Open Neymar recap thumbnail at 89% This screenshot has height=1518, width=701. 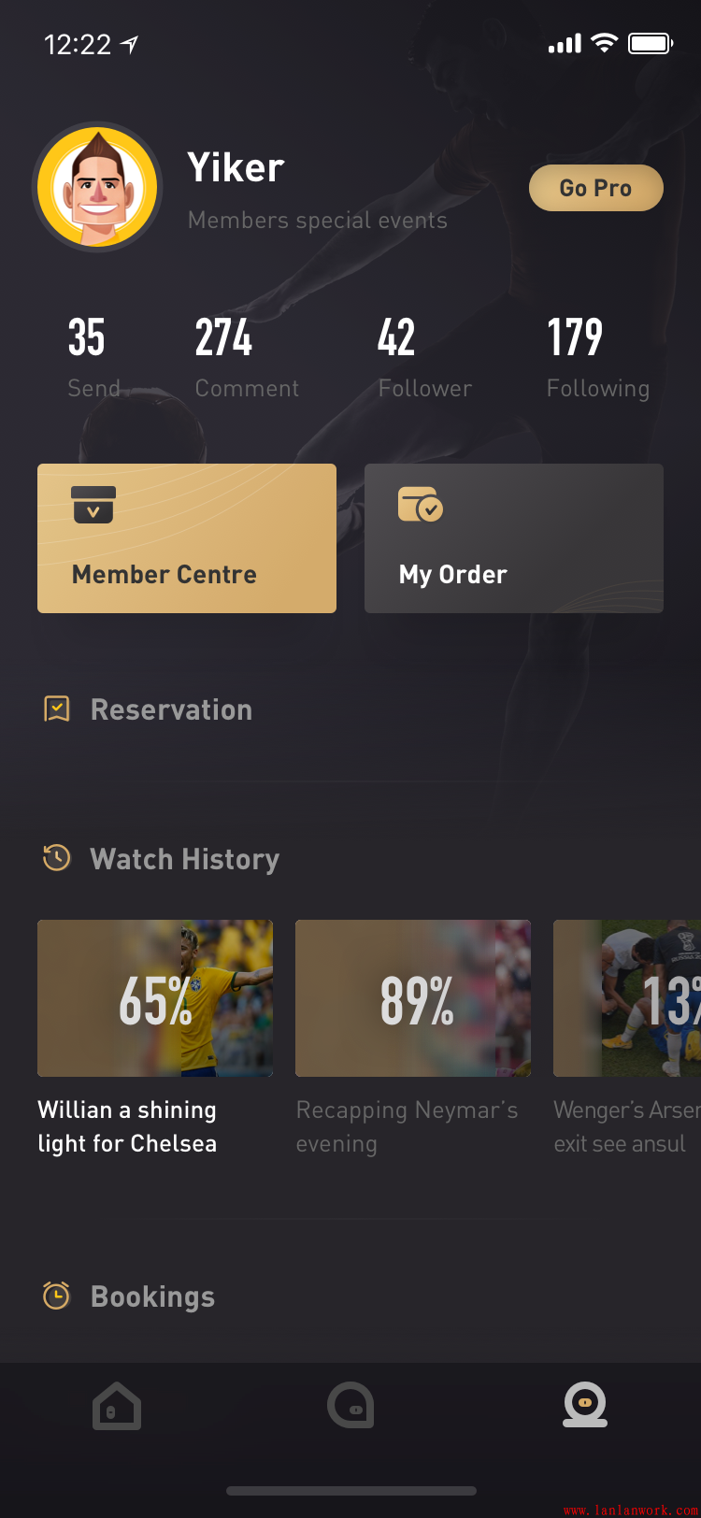coord(413,998)
